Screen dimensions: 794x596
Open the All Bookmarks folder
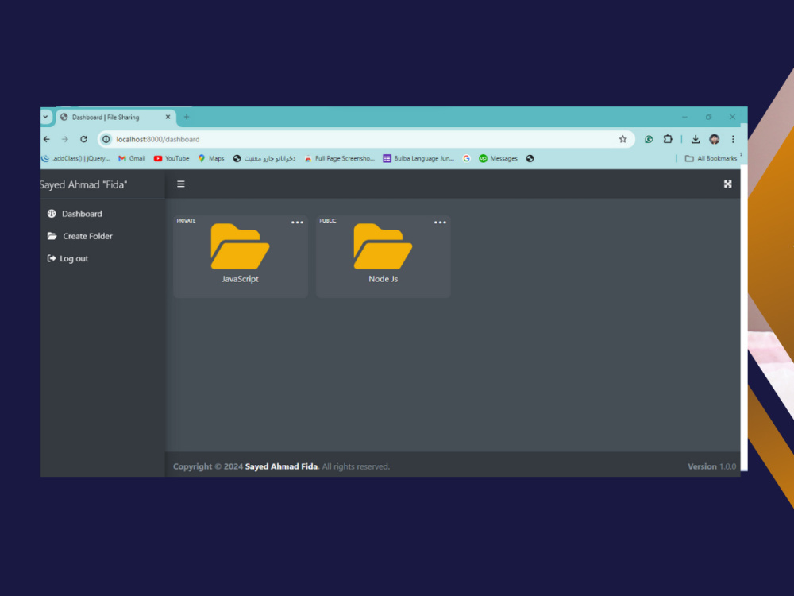pos(711,159)
